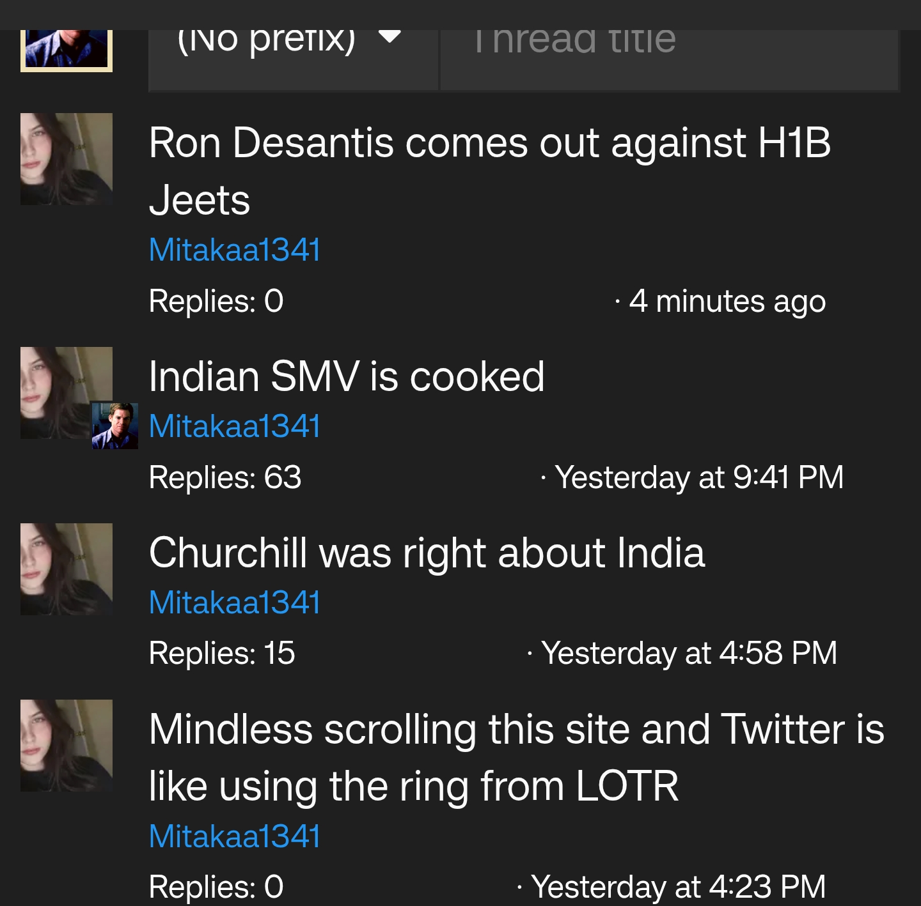
Task: Click author Mitakaa1341 under Mindless scrolling thread
Action: pos(234,836)
